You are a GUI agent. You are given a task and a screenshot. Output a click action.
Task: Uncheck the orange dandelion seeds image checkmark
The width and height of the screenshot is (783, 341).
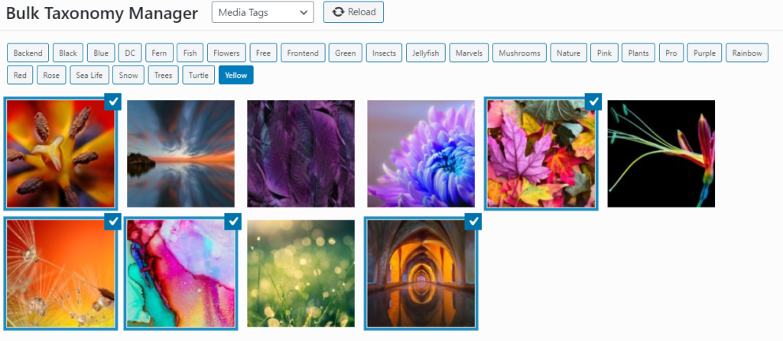click(x=113, y=222)
